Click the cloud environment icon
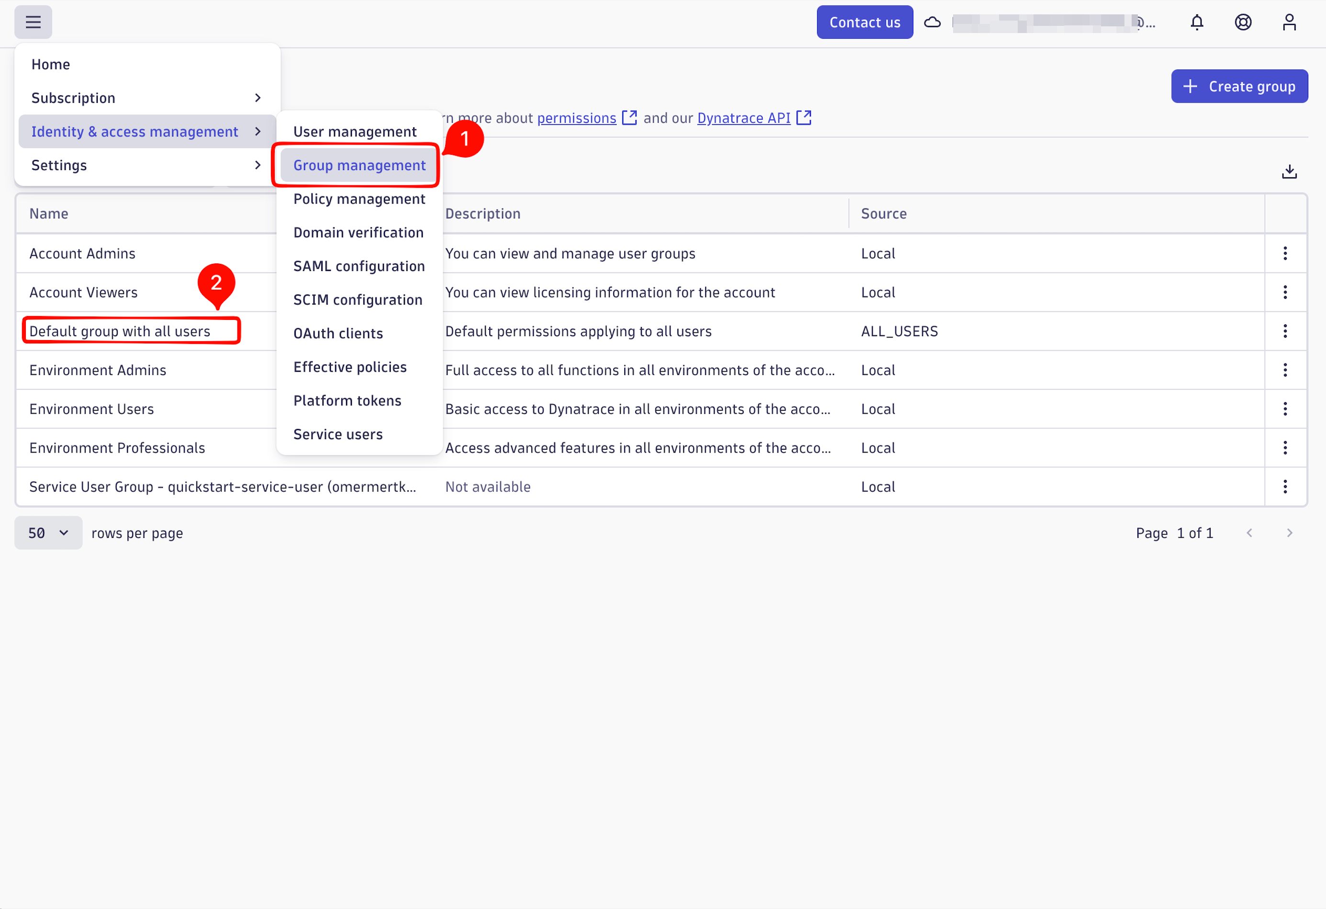The image size is (1326, 909). click(933, 22)
